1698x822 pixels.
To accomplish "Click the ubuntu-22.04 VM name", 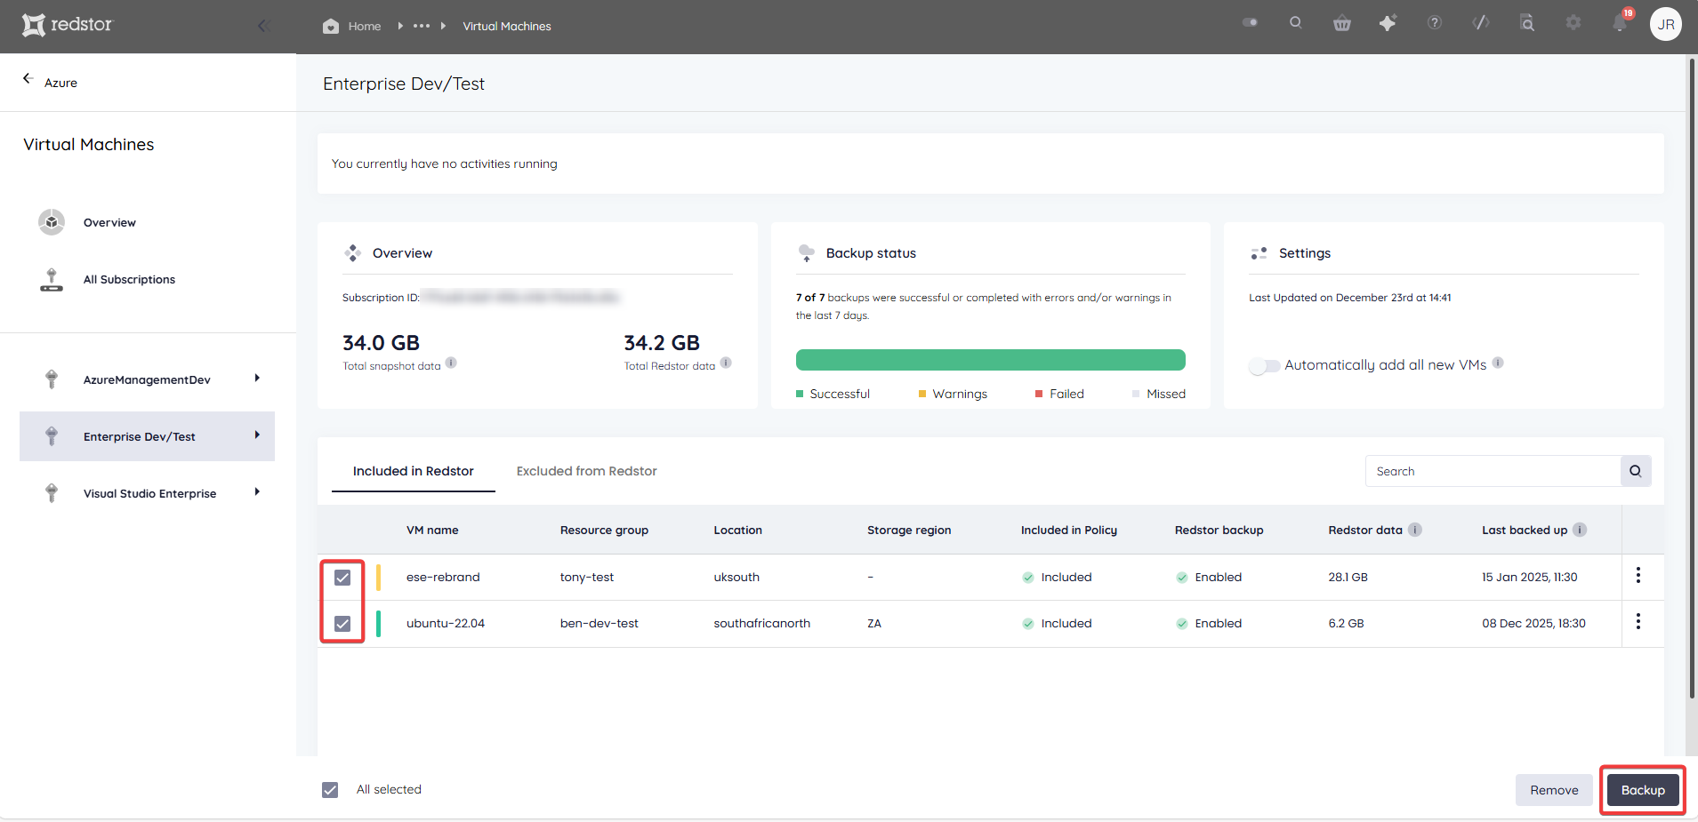I will [446, 624].
